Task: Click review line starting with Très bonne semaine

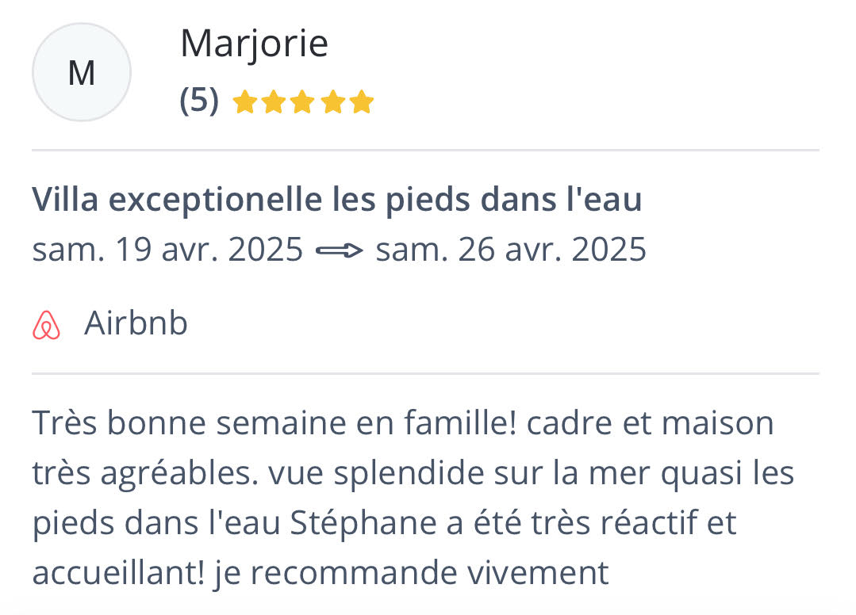Action: 403,422
